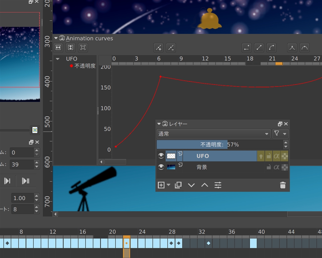Float the レイヤー docker
This screenshot has width=322, height=258.
click(280, 124)
